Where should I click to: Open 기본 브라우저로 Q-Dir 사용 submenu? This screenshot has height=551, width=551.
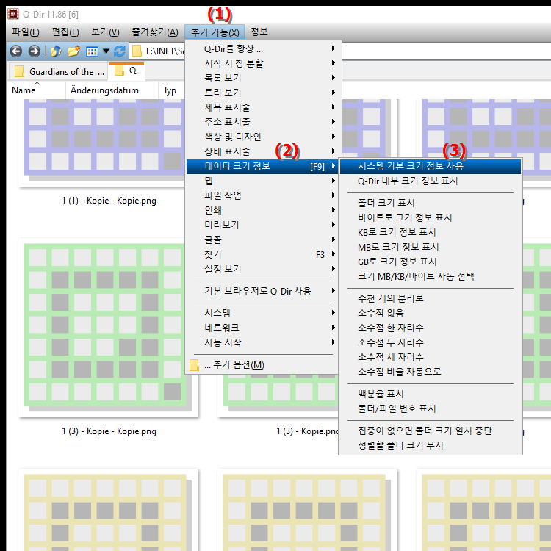[x=262, y=291]
